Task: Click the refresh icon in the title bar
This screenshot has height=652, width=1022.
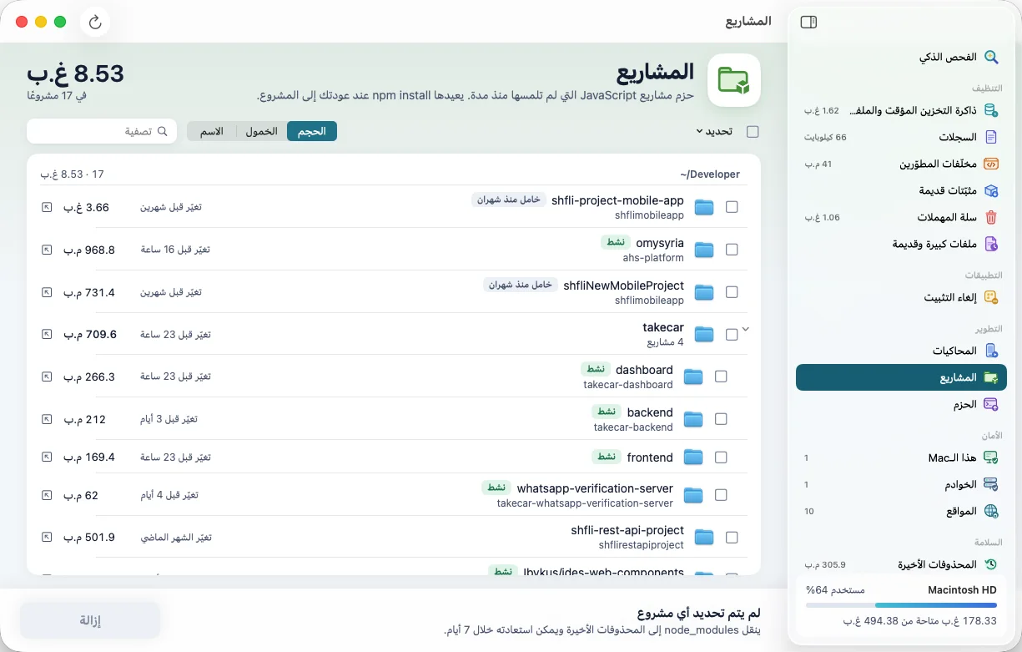Action: click(x=94, y=22)
